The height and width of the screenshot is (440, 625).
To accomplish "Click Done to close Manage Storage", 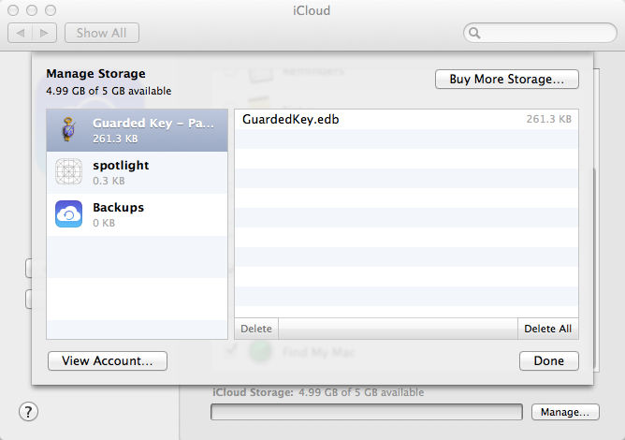I will (x=549, y=360).
